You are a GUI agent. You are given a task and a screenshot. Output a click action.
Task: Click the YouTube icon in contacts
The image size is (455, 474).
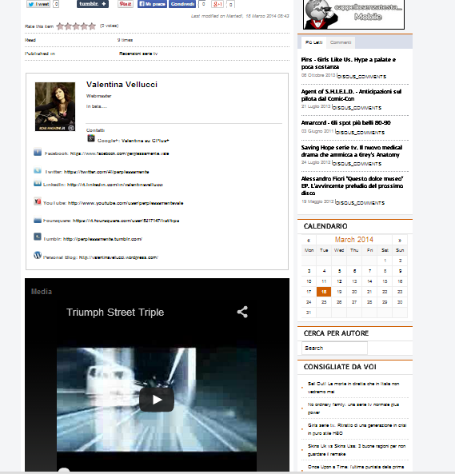(38, 201)
